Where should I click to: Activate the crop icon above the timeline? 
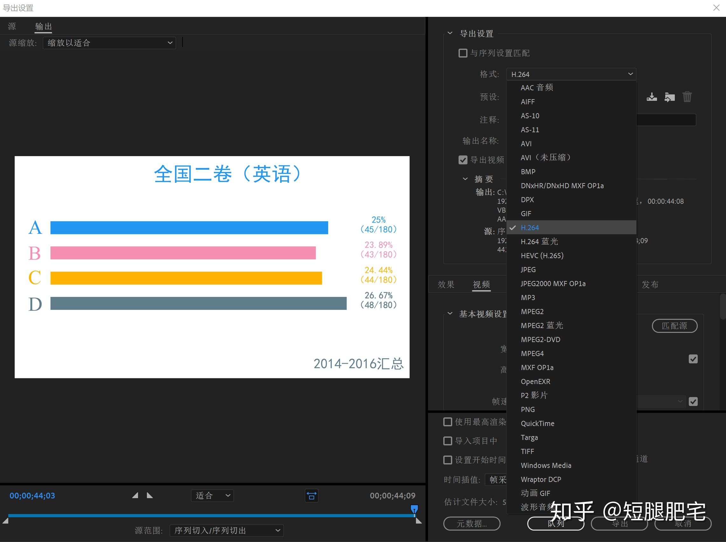point(311,496)
